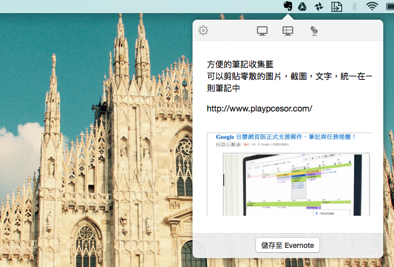Open the Wi-Fi status menu
This screenshot has width=394, height=267.
[x=373, y=7]
